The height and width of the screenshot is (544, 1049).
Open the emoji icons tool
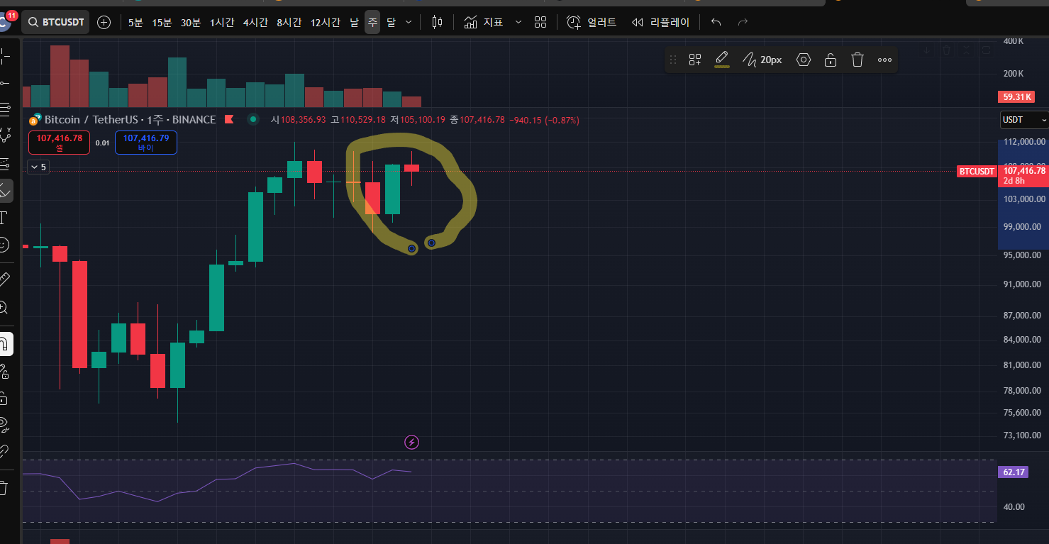[x=5, y=244]
